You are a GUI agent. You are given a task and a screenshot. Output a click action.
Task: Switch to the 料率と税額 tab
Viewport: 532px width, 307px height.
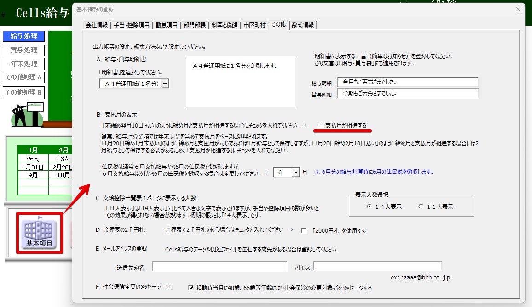point(224,25)
